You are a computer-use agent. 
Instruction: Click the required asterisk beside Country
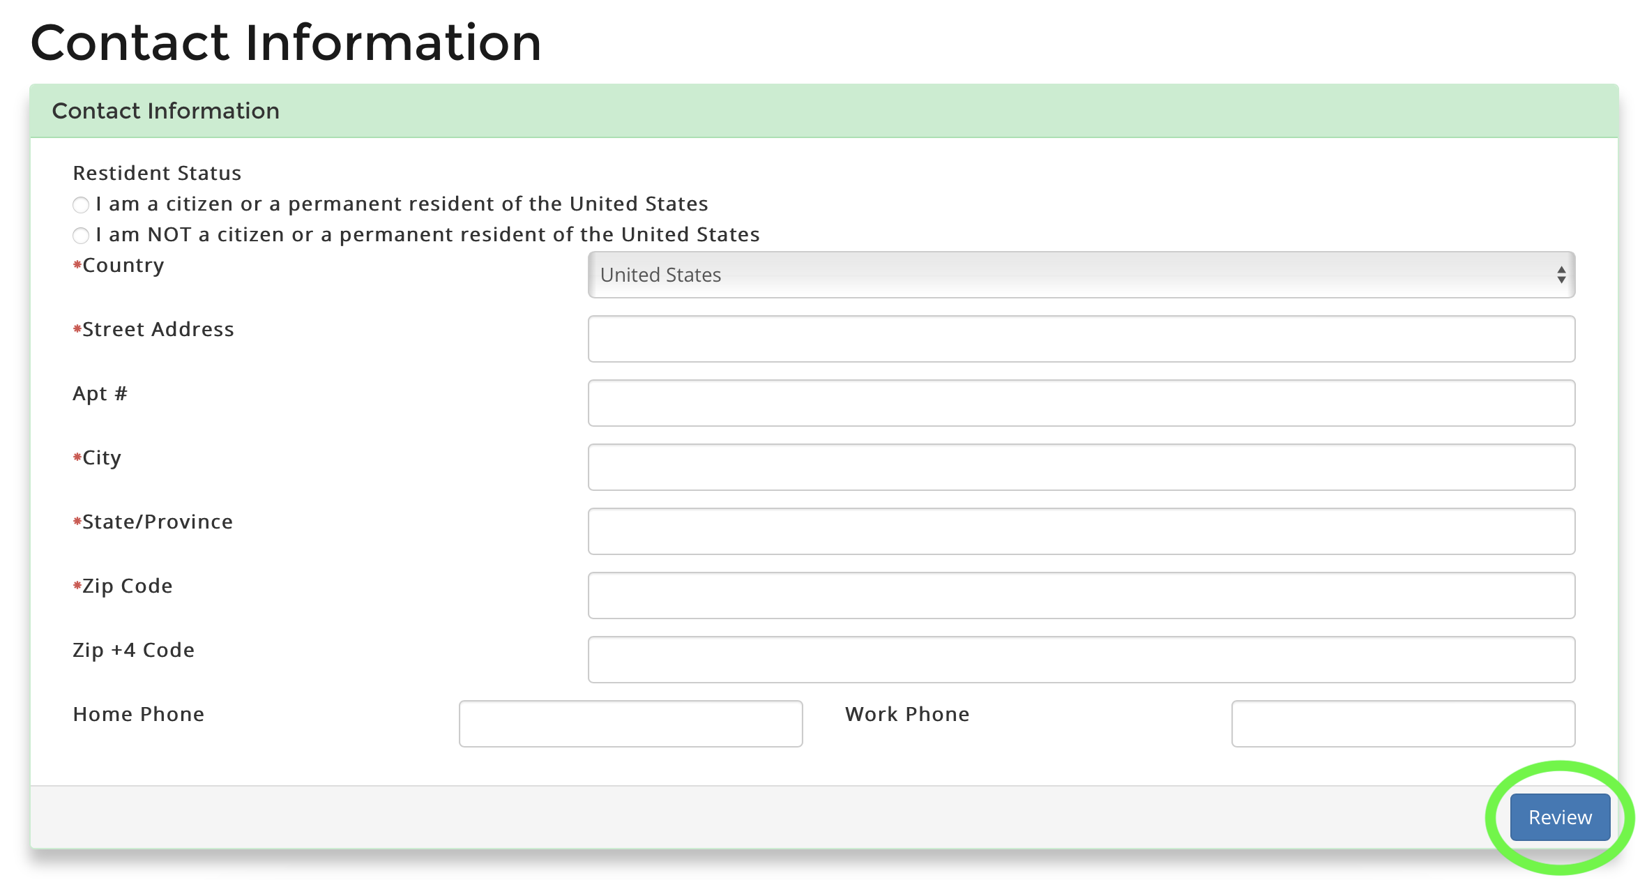77,266
